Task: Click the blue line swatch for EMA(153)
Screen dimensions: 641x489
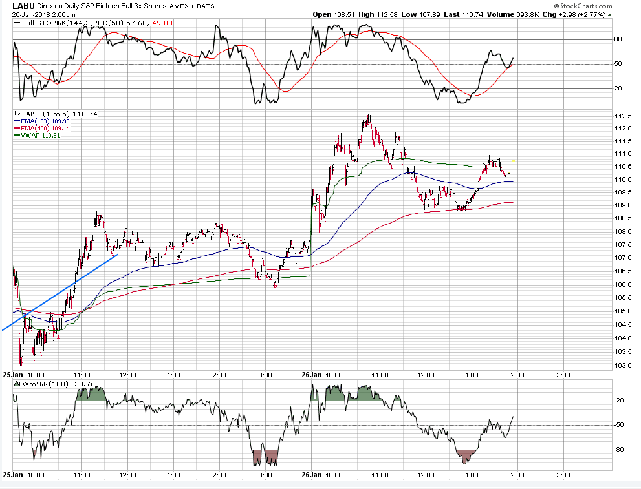Action: point(17,121)
